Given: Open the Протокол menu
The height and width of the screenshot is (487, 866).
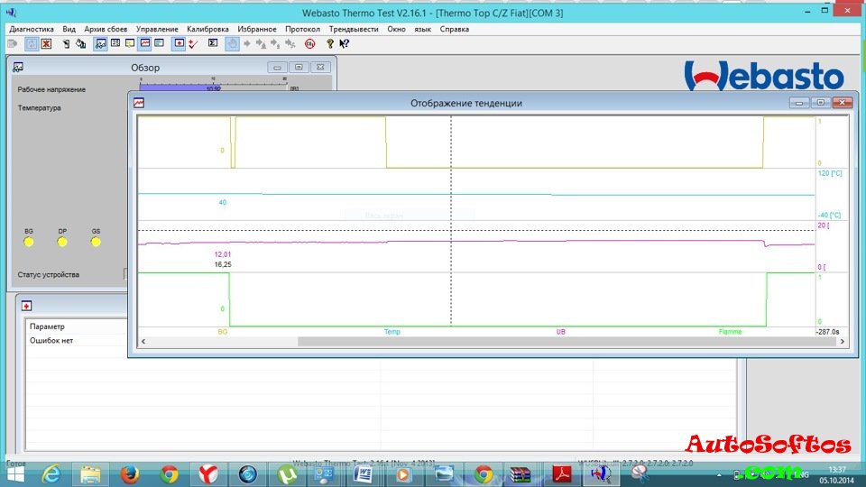Looking at the screenshot, I should tap(303, 29).
